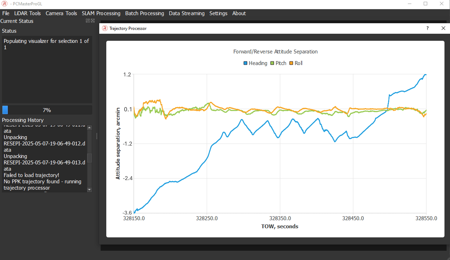
Task: Open contextual help via the question mark icon
Action: tap(428, 28)
